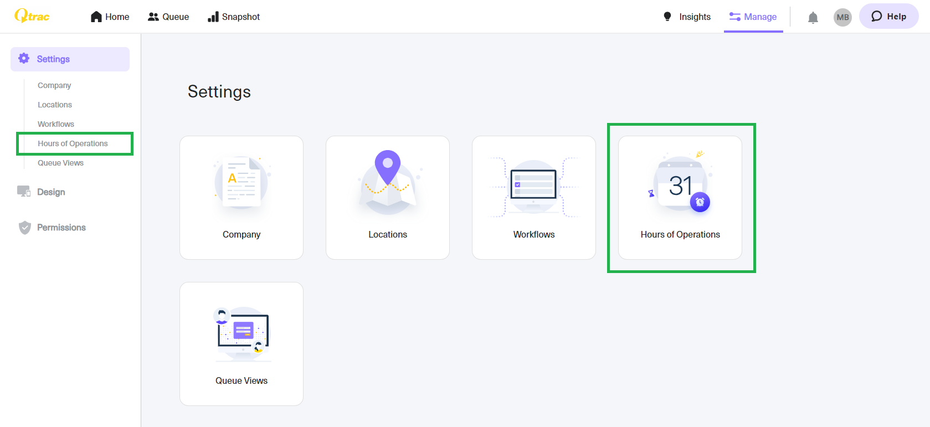Open the notifications bell
The height and width of the screenshot is (427, 930).
click(813, 18)
